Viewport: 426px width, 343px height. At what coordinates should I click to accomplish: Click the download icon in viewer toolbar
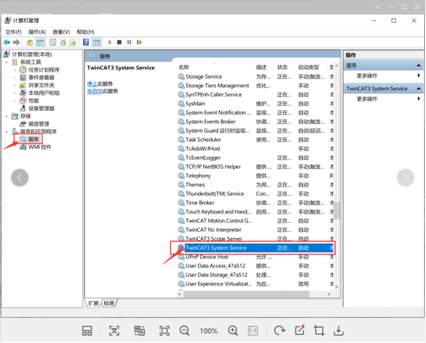coord(339,331)
